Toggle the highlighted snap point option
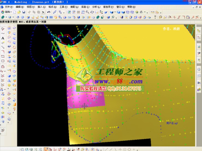This screenshot has width=202, height=151. [46, 149]
